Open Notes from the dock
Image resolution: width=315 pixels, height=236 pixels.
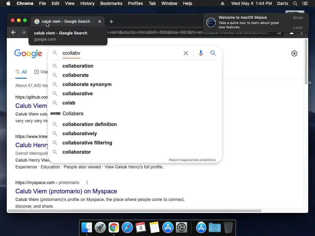click(x=154, y=228)
